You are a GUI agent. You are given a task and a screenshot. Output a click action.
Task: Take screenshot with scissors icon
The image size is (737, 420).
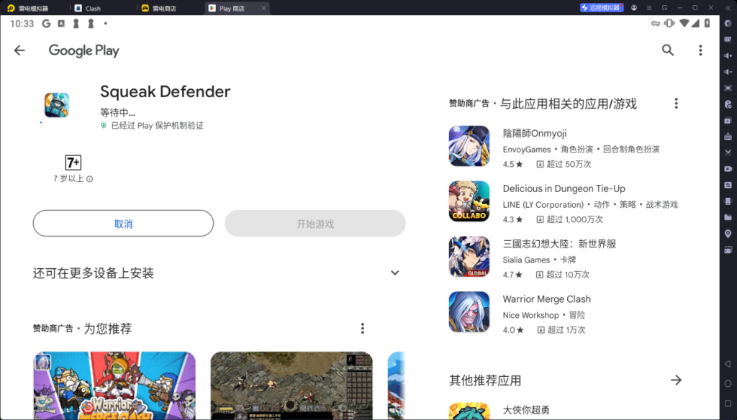tap(728, 152)
